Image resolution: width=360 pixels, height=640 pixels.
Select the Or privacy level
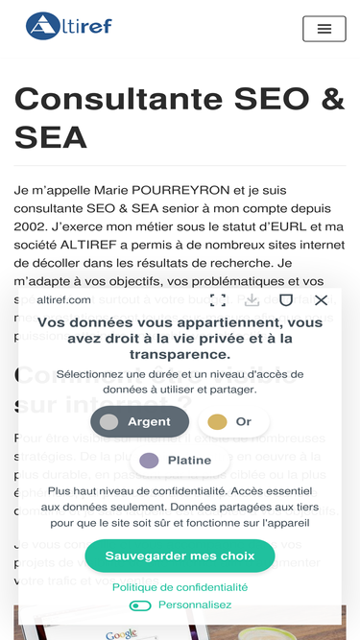pos(233,421)
